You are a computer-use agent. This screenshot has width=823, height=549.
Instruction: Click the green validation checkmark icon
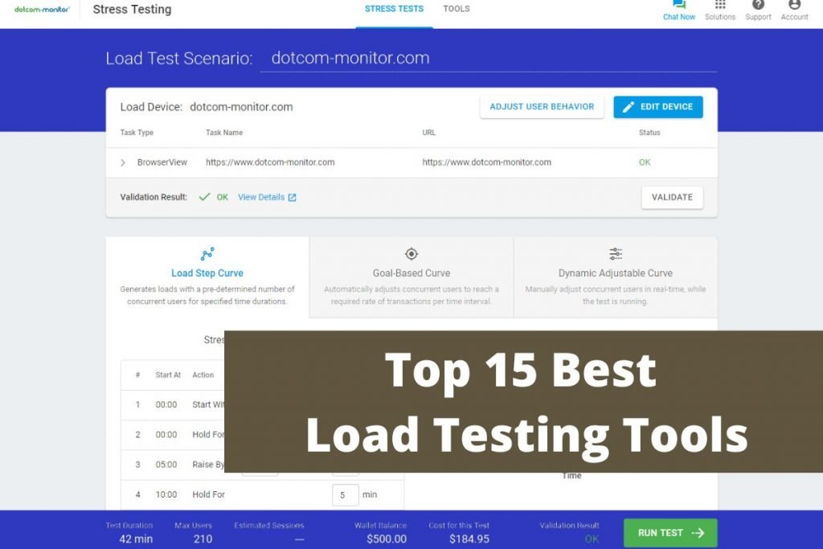[x=204, y=197]
